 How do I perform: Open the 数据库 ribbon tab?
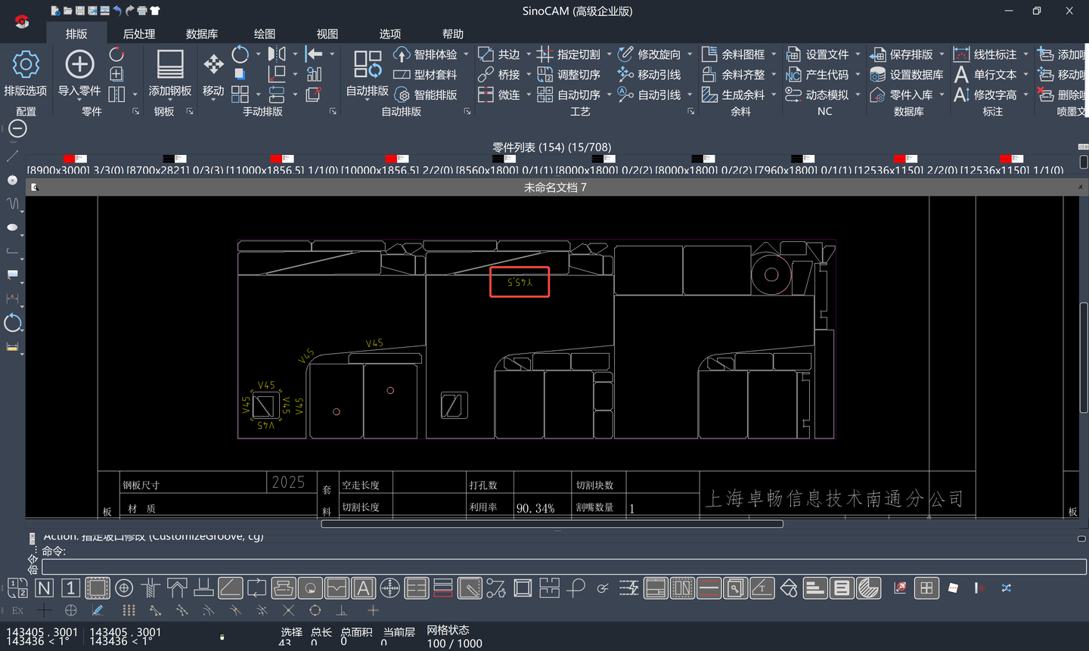[202, 34]
